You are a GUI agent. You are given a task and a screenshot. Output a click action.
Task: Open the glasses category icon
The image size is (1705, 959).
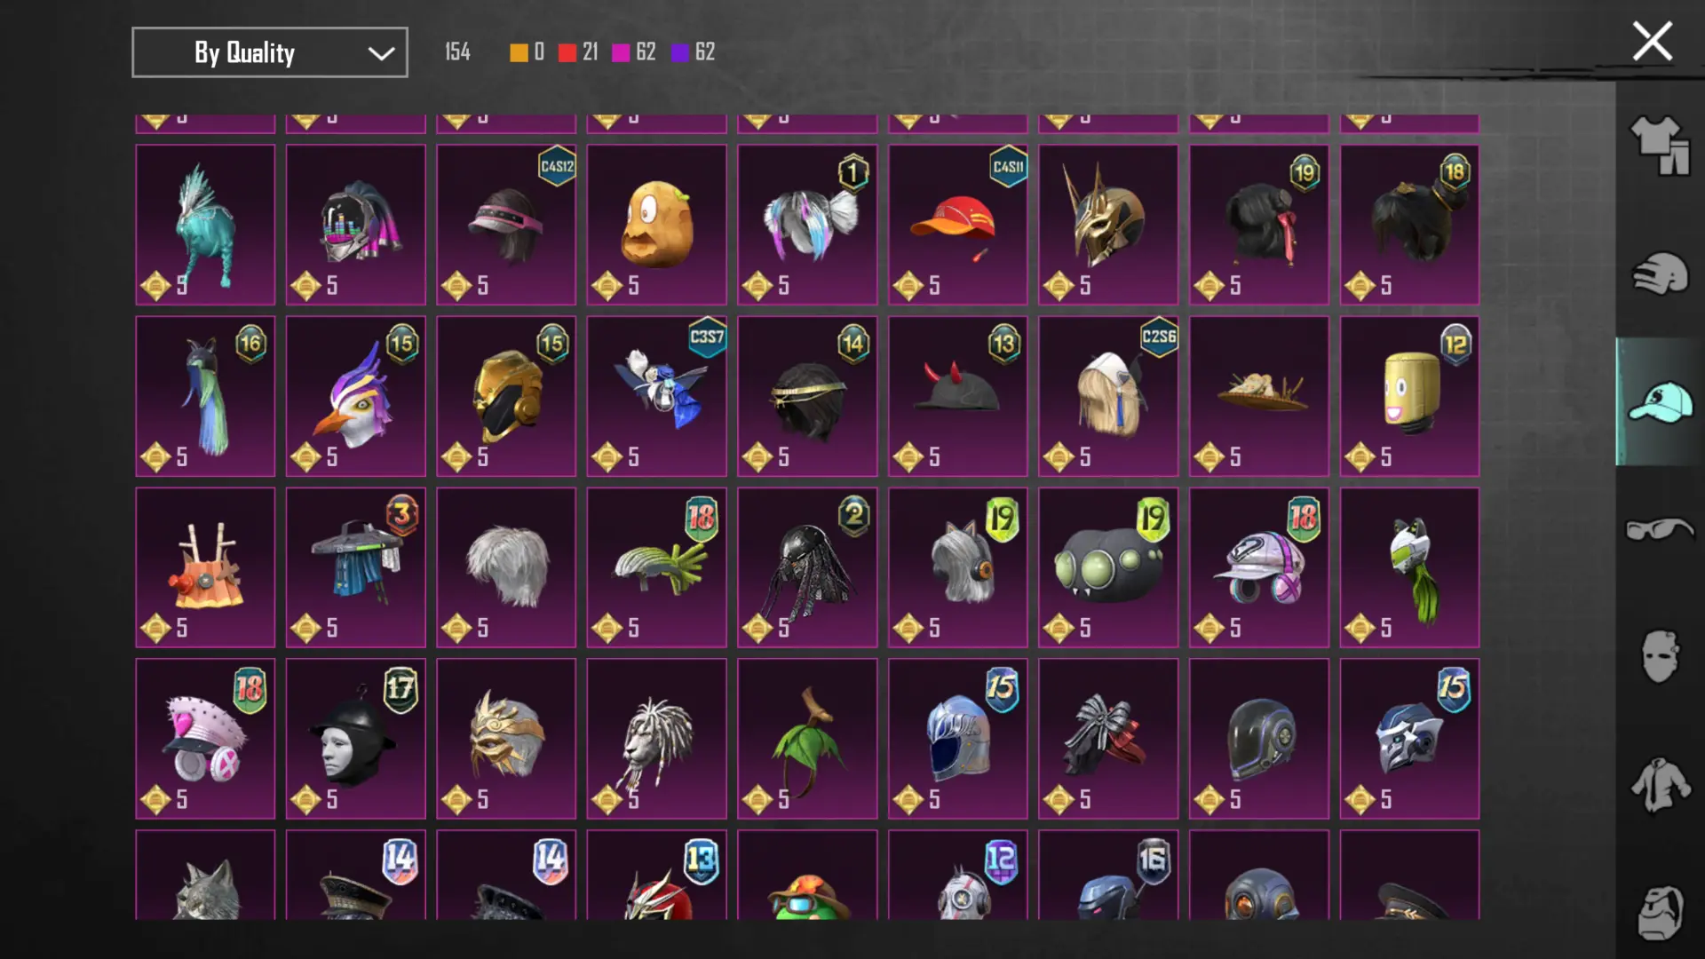coord(1659,529)
